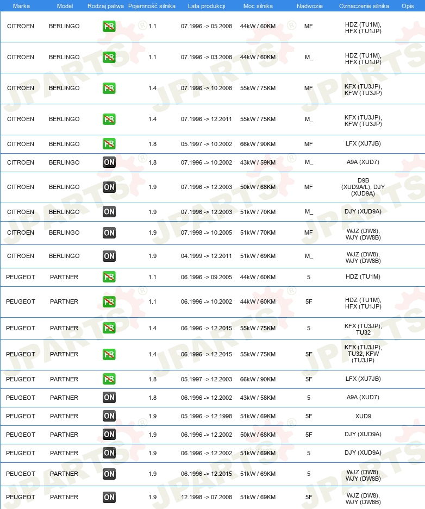Click the Pojemność silnika column header
Screen dimensions: 425x509
[x=152, y=6]
